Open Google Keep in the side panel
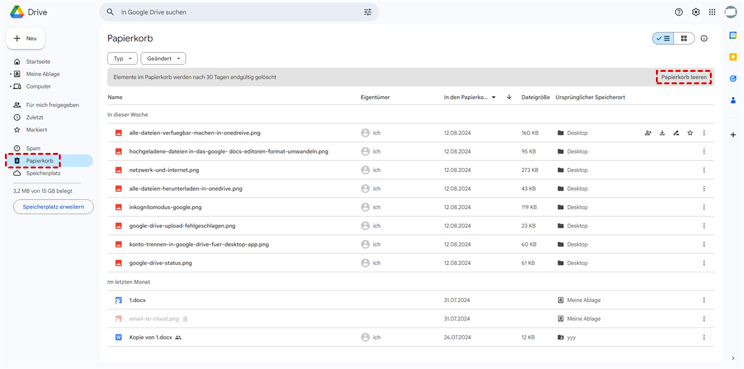The height and width of the screenshot is (369, 744). 733,58
